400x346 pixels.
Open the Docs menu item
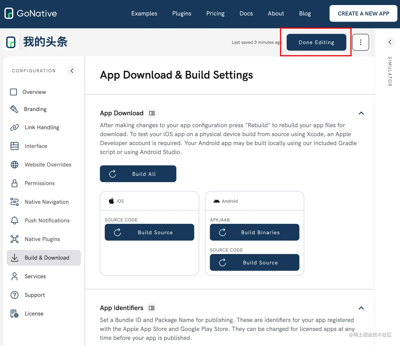(246, 13)
